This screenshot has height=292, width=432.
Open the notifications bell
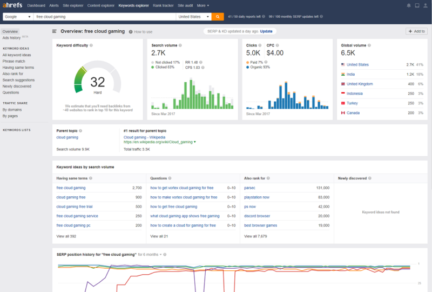(x=408, y=5)
